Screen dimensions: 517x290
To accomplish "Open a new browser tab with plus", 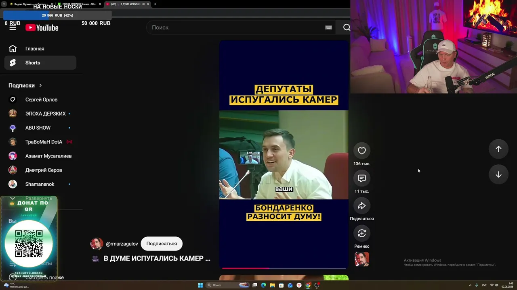I will [155, 4].
